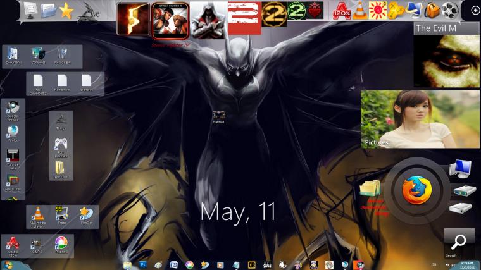Open the Tunngle beta shortcut
This screenshot has height=270, width=481.
pyautogui.click(x=13, y=159)
